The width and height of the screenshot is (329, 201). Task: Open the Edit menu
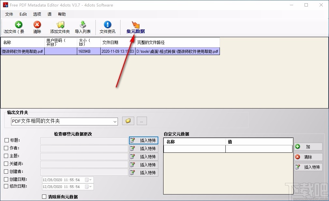coord(23,14)
